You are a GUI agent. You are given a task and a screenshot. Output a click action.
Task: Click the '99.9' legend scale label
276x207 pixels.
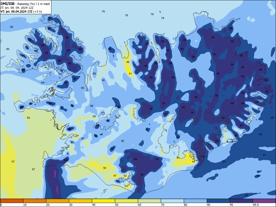coord(256,205)
